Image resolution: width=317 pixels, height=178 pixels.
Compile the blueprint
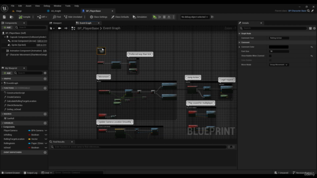pyautogui.click(x=24, y=17)
